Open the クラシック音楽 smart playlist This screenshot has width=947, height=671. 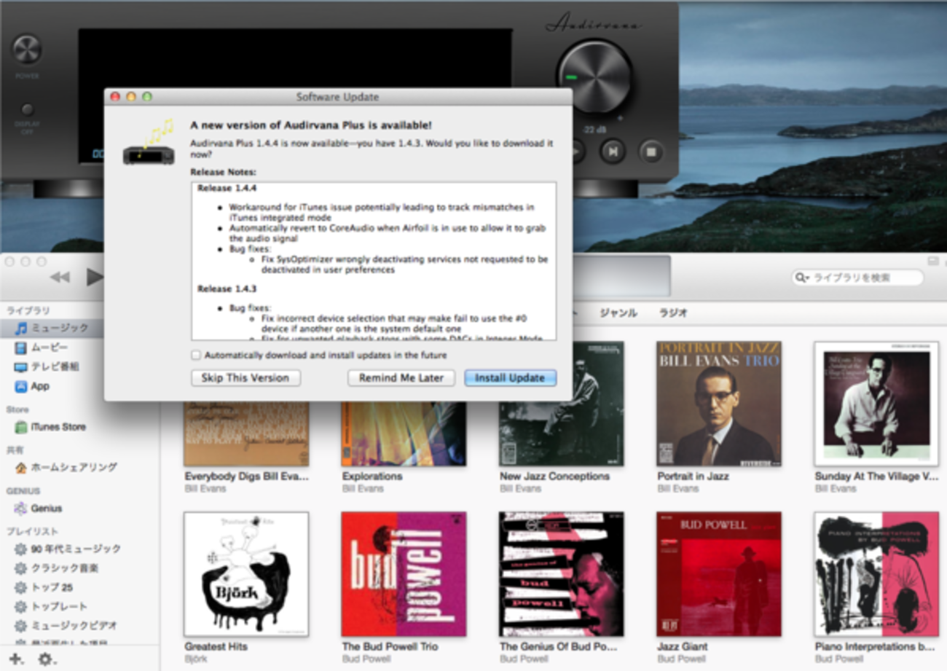[x=57, y=568]
